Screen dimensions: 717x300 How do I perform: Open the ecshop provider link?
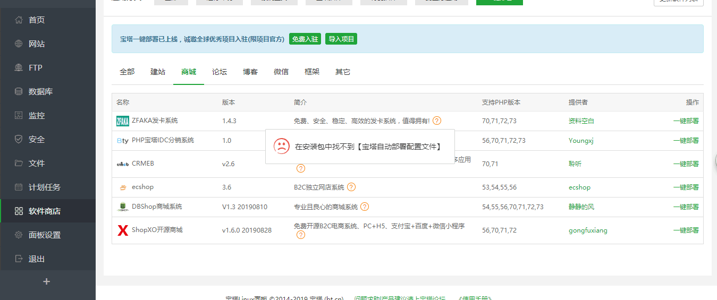pos(579,187)
